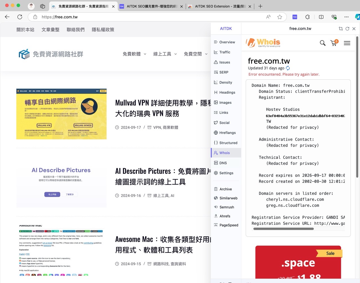Image resolution: width=360 pixels, height=283 pixels.
Task: Expand the 免費空間 dropdown menu
Action: pyautogui.click(x=196, y=54)
